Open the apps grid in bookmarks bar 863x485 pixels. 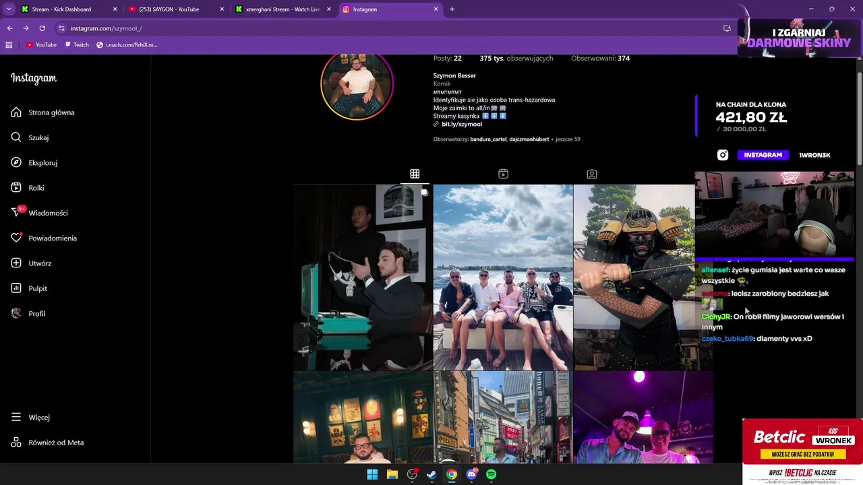point(9,44)
